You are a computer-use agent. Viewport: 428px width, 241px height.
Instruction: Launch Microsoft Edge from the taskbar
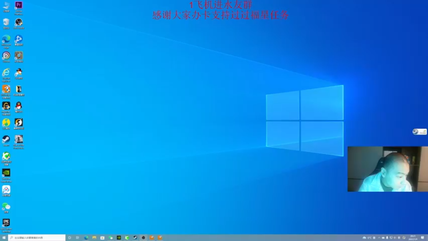(x=86, y=238)
